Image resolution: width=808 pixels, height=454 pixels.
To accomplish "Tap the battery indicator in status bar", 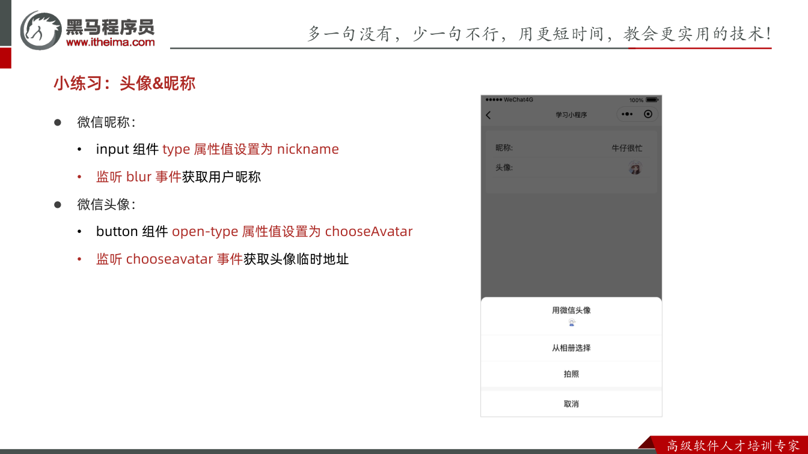I will pyautogui.click(x=652, y=100).
